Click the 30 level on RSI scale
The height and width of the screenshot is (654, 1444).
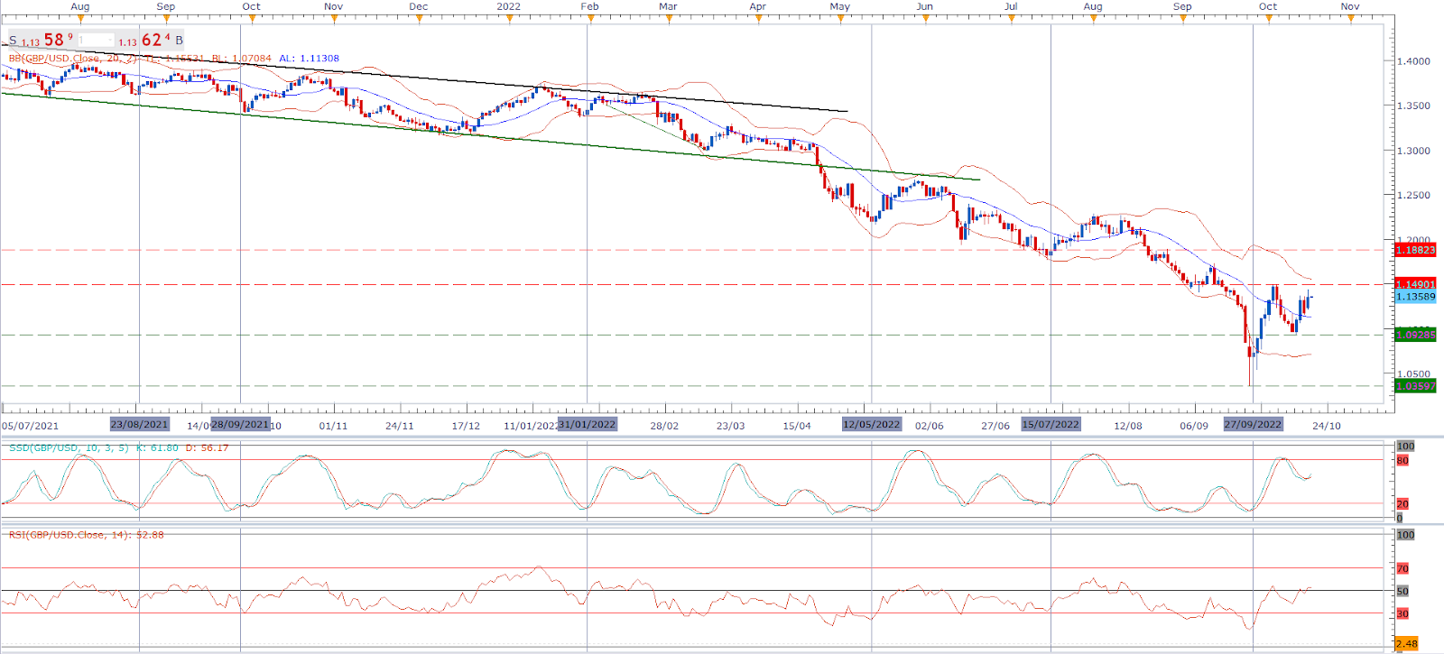click(1402, 613)
